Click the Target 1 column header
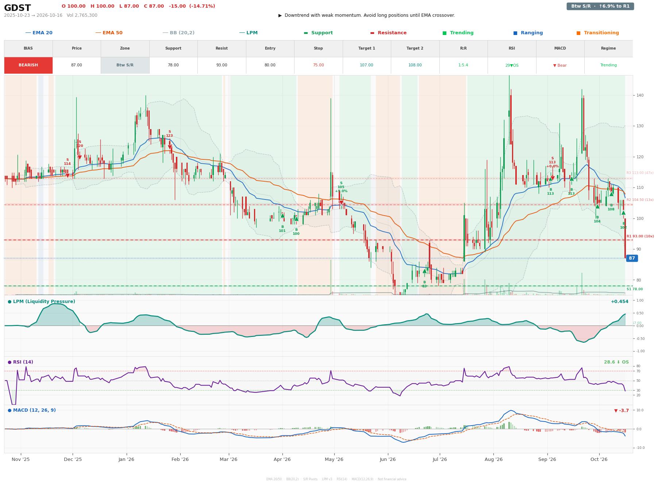The image size is (658, 485). click(367, 48)
